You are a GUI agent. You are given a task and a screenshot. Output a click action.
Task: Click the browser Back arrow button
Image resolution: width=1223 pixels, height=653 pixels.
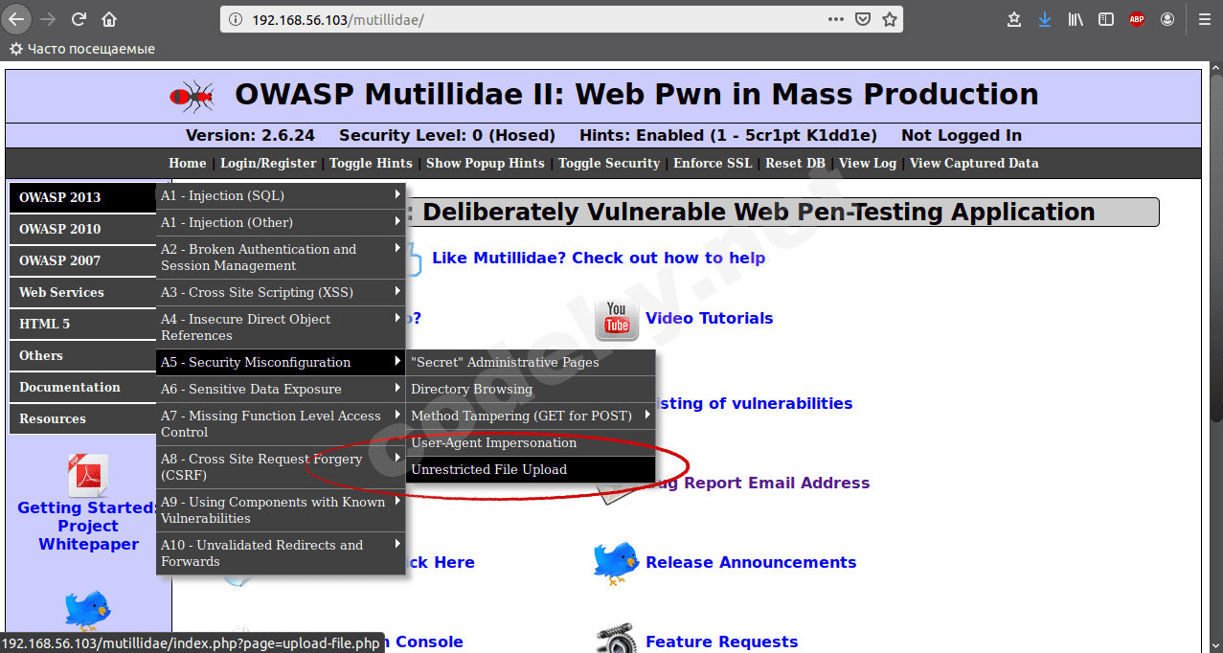click(17, 19)
